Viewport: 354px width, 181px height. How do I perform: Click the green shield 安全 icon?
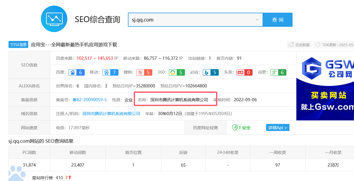(x=235, y=127)
